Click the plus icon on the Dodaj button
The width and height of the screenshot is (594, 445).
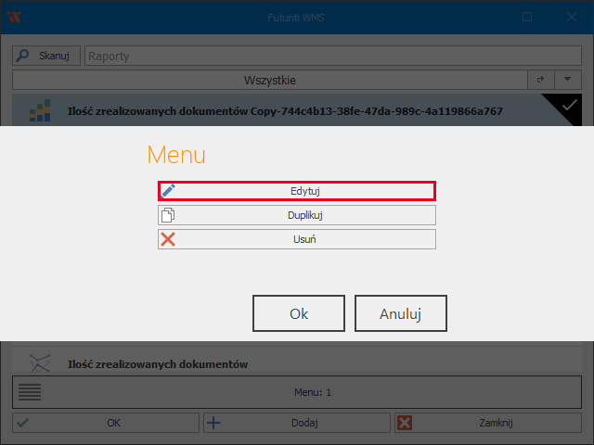pyautogui.click(x=213, y=423)
